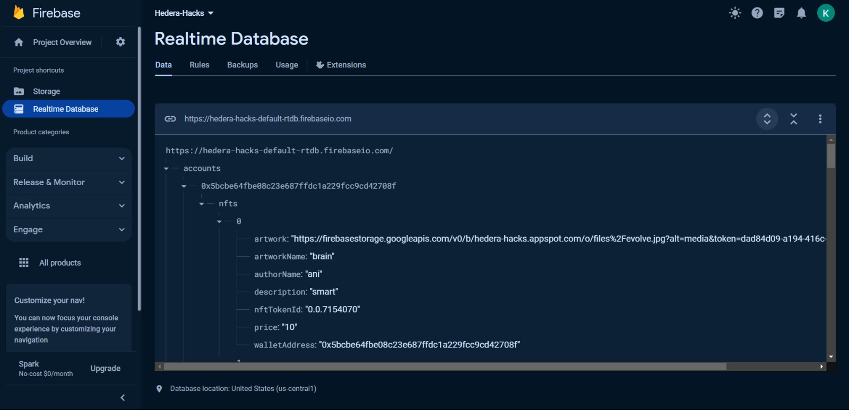Click the hedera-hacks-default-rtdb URL in header

click(268, 119)
